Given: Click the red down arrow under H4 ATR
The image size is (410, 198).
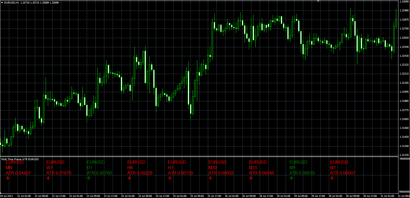Looking at the screenshot, I should 129,178.
